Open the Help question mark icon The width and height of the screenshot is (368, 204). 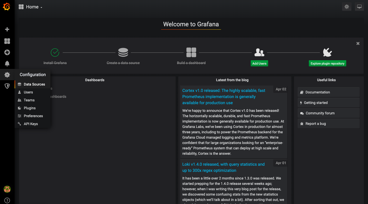[x=7, y=200]
